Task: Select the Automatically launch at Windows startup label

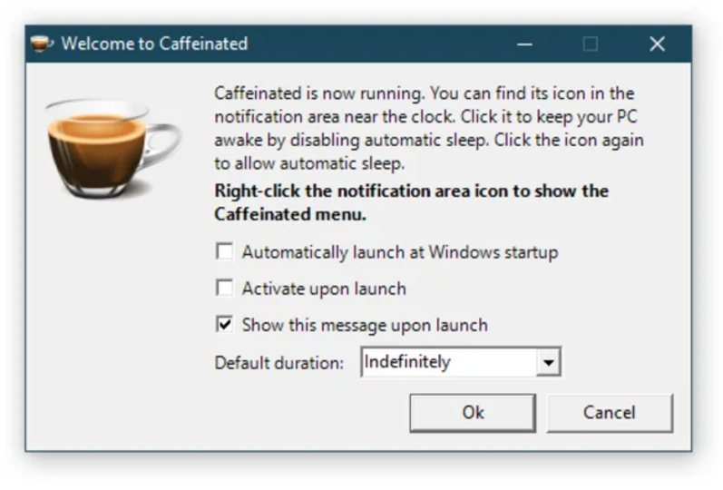Action: 400,252
